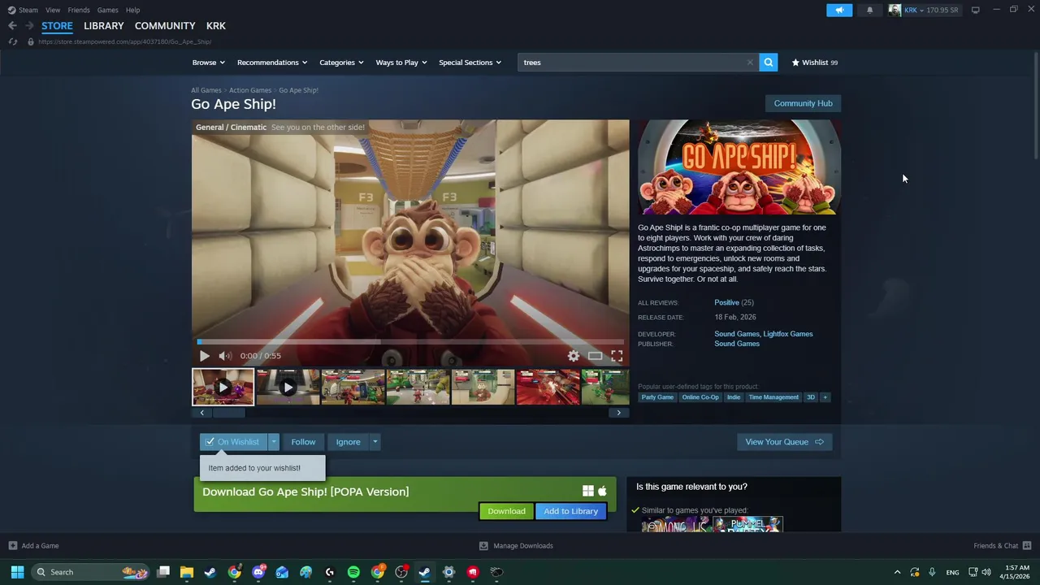This screenshot has width=1040, height=585.
Task: Open the notifications bell
Action: [869, 10]
